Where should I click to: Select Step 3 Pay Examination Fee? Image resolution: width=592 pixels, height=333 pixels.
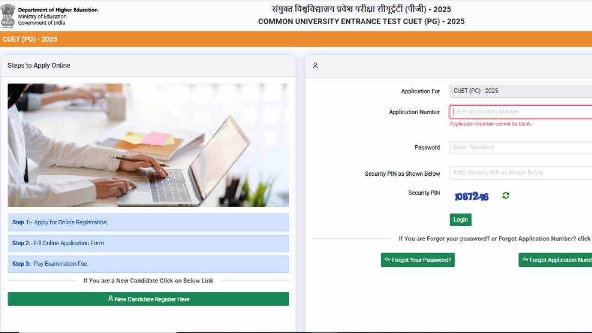148,264
